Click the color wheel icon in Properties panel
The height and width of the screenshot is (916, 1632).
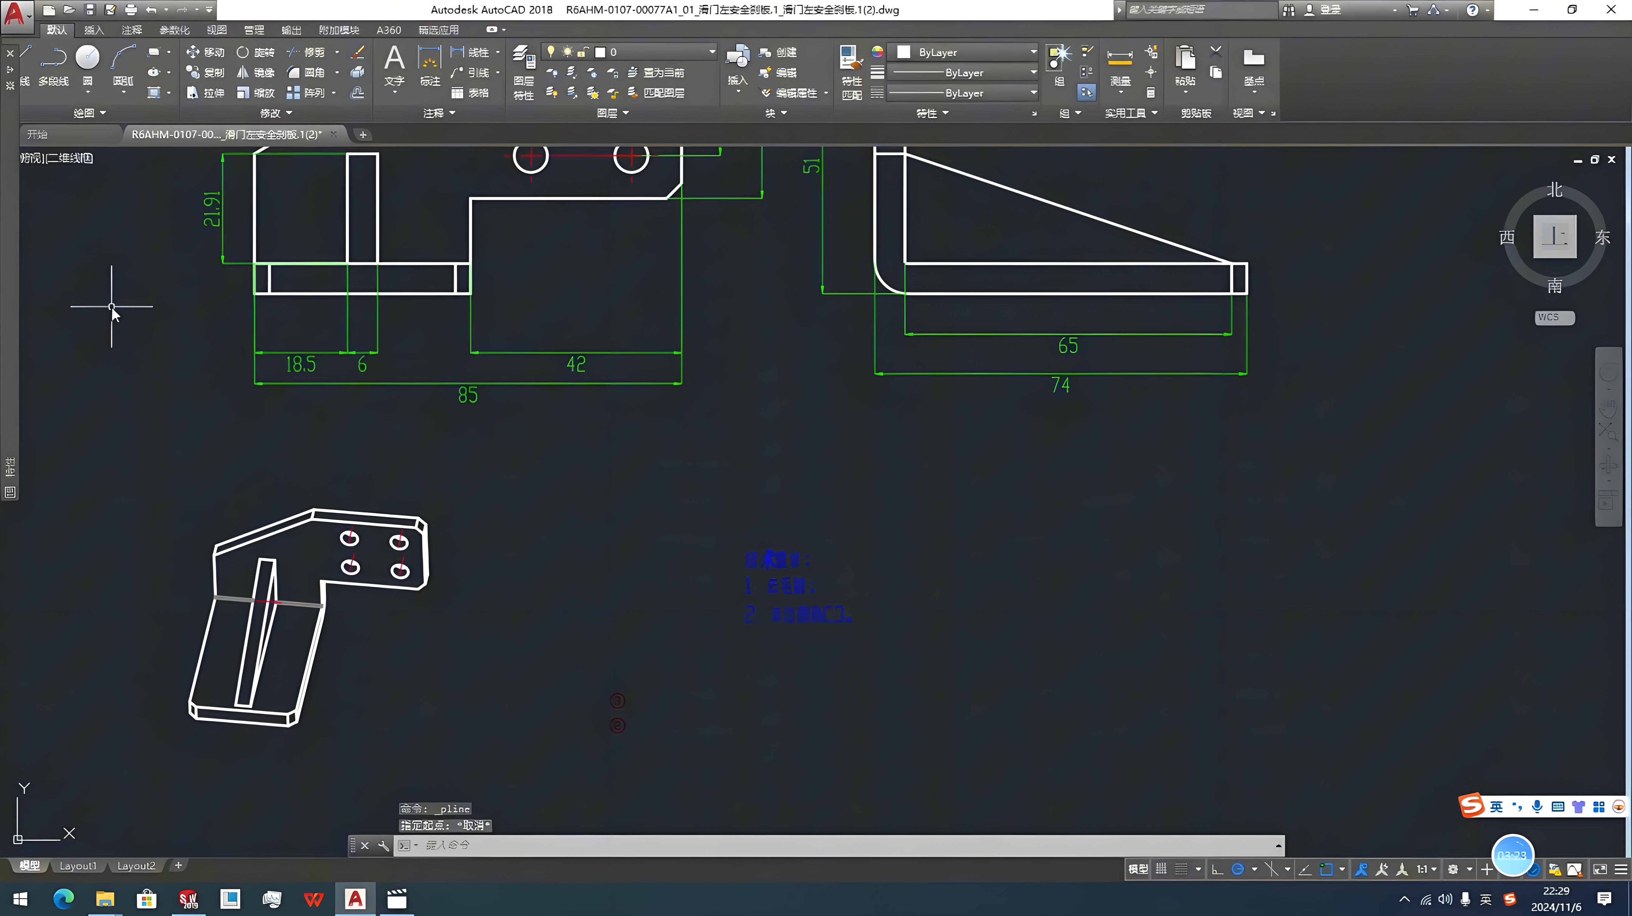tap(877, 51)
